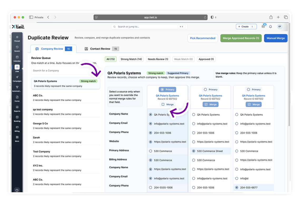
Task: Click the browser Share icon
Action: pyautogui.click(x=271, y=17)
